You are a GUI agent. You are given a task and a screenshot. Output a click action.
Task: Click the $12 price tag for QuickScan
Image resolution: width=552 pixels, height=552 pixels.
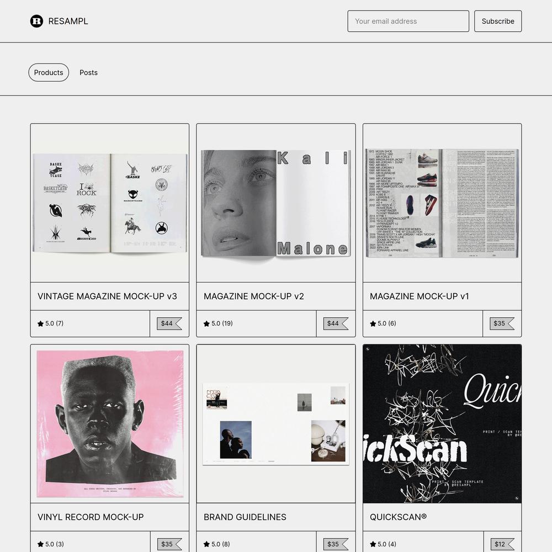pyautogui.click(x=502, y=544)
